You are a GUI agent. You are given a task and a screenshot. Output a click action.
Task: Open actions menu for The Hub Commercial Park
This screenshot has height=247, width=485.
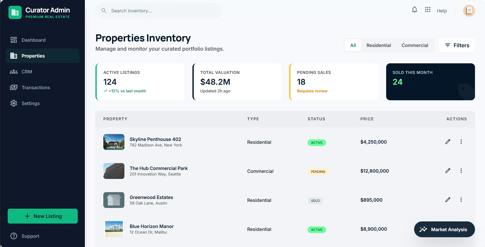point(461,171)
